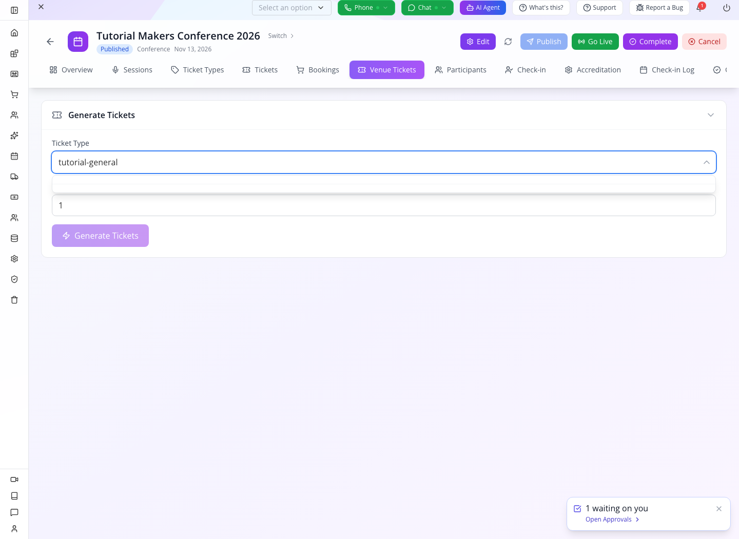Collapse the Generate Tickets panel chevron
The image size is (739, 539).
pyautogui.click(x=711, y=115)
